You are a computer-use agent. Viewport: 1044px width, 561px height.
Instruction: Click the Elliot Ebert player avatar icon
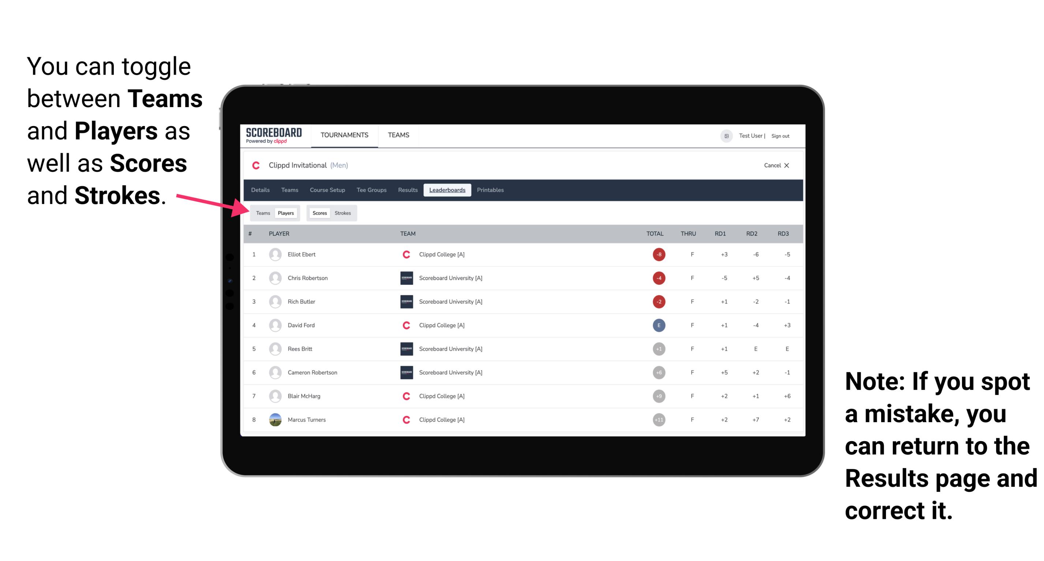(x=276, y=254)
